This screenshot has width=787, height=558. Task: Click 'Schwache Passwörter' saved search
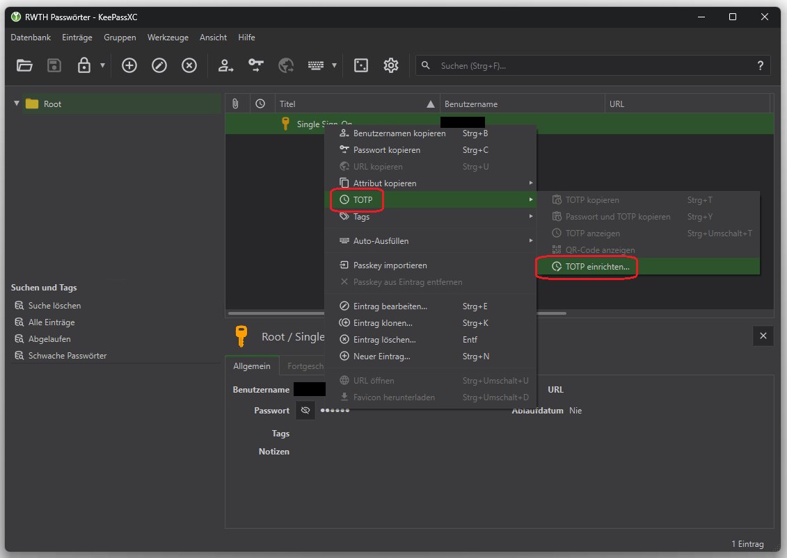click(x=67, y=356)
